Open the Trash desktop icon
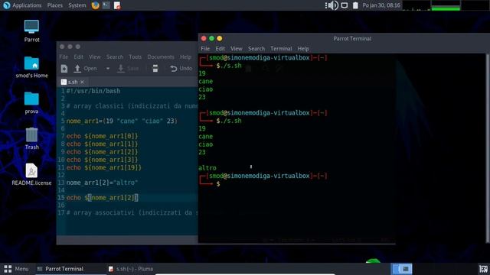 point(31,139)
